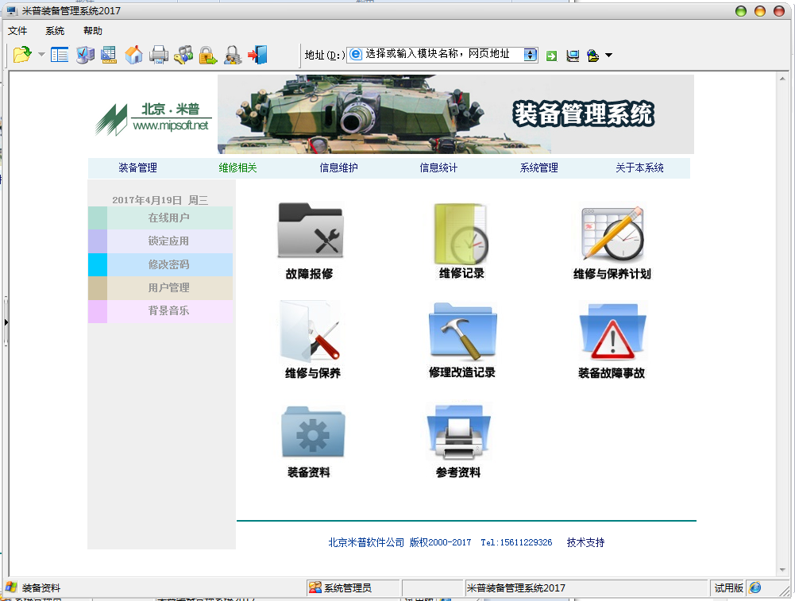Click the 锁定应用 sidebar button
Image resolution: width=795 pixels, height=601 pixels.
pos(160,241)
